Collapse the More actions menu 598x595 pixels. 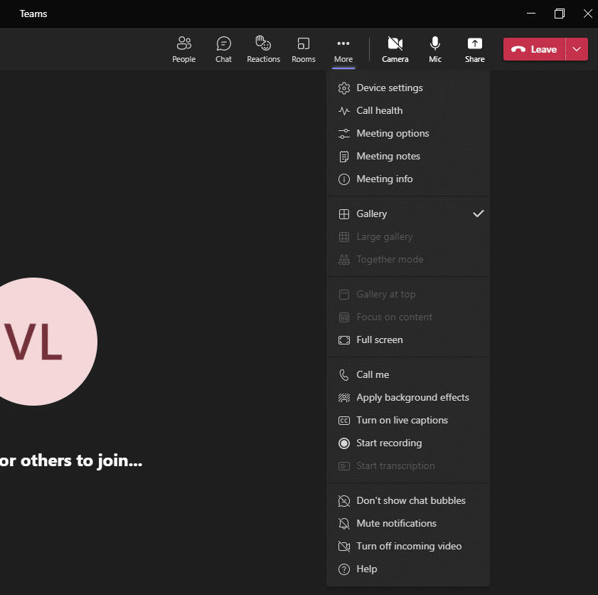click(343, 48)
